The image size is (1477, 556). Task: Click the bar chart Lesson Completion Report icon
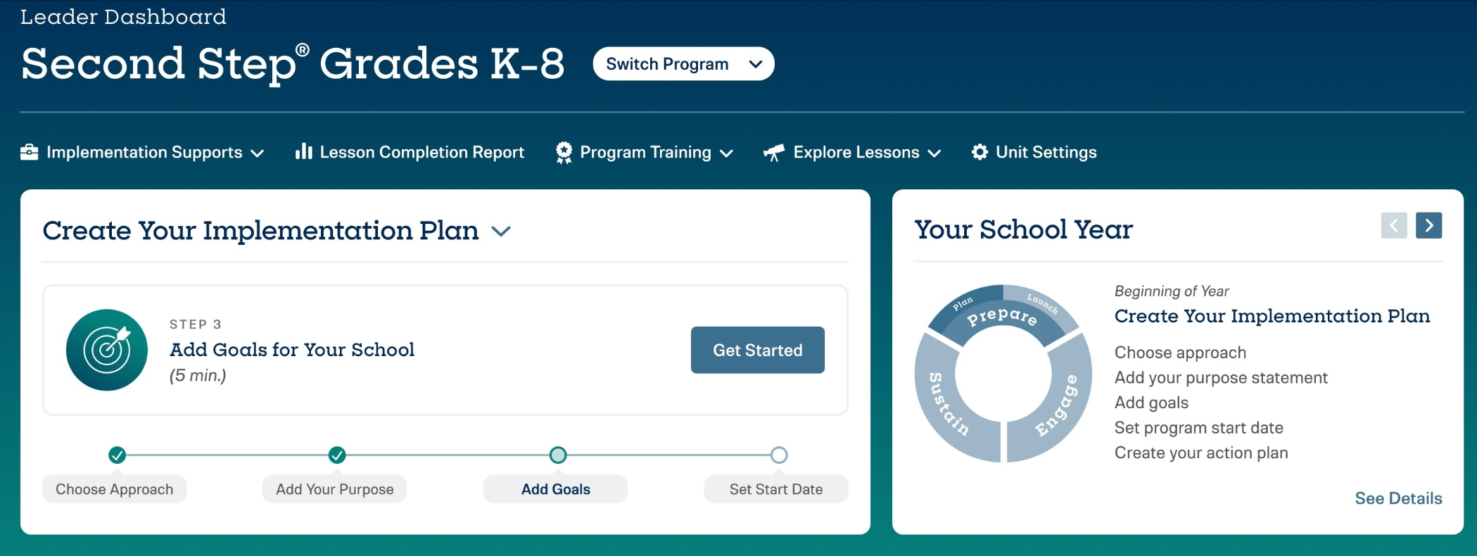point(303,151)
